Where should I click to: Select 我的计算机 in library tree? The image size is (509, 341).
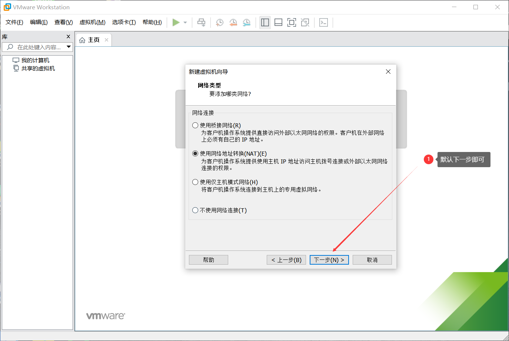(x=35, y=60)
